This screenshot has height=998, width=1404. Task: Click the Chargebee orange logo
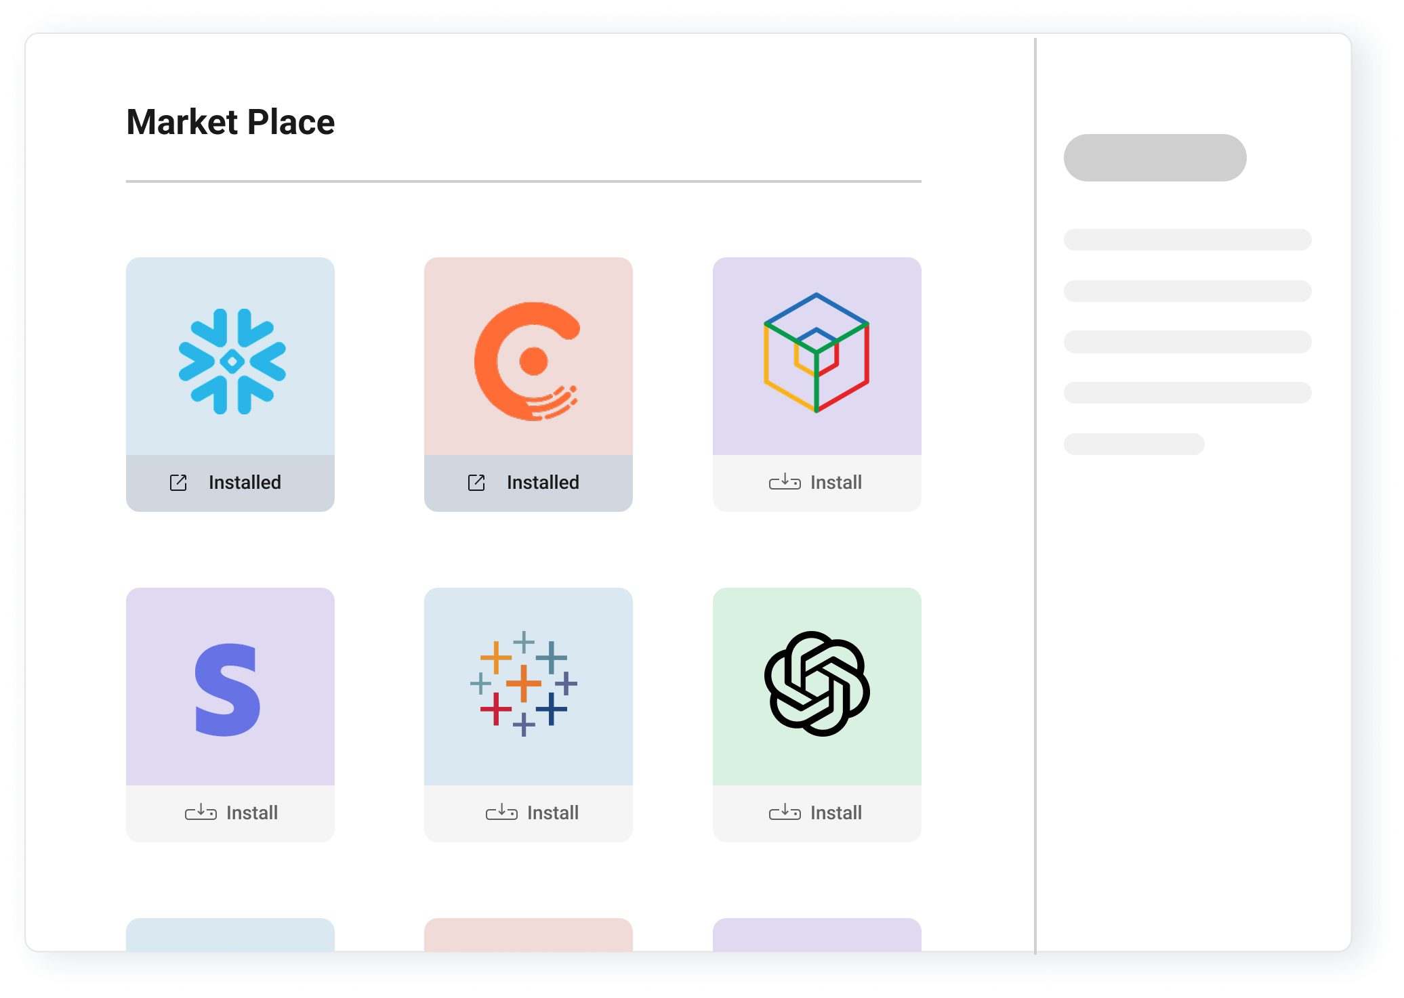[527, 361]
